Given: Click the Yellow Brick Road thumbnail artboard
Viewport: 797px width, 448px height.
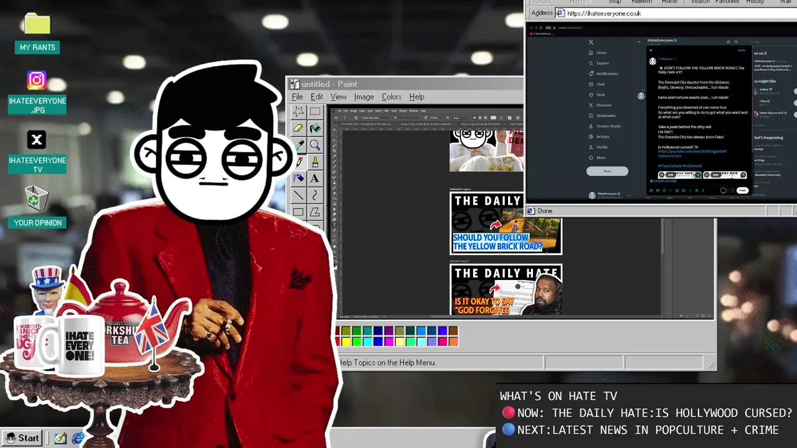Looking at the screenshot, I should [x=506, y=223].
